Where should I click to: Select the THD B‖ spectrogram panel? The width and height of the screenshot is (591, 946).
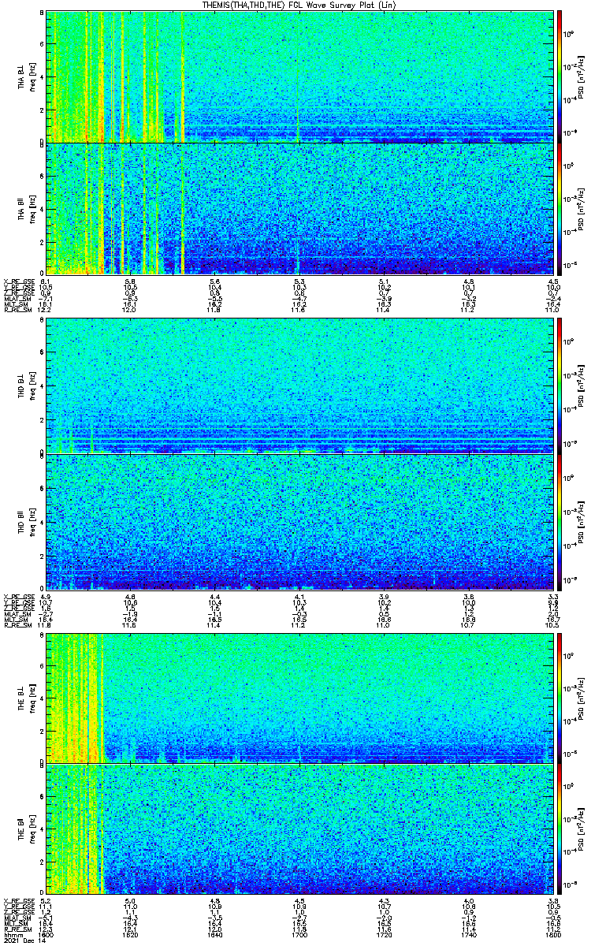click(x=299, y=521)
